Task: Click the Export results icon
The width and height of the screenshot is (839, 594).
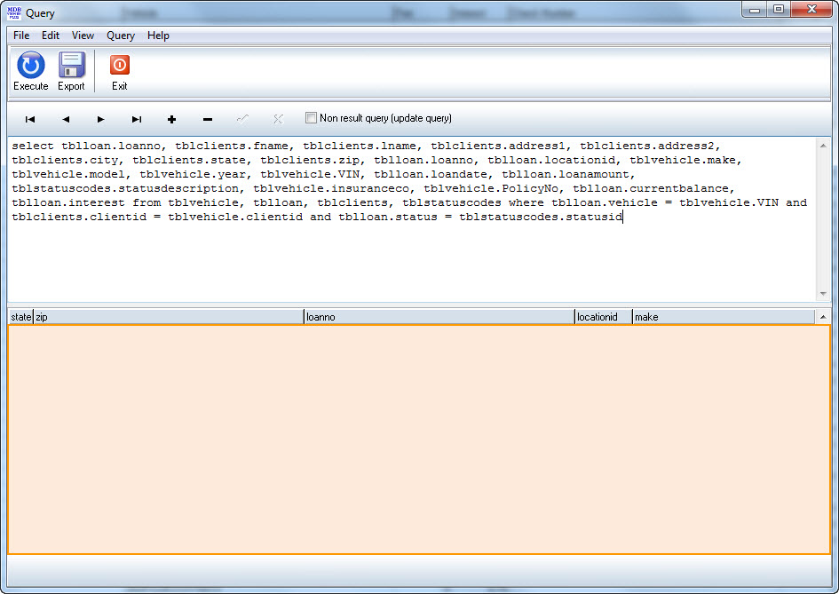Action: (x=71, y=67)
